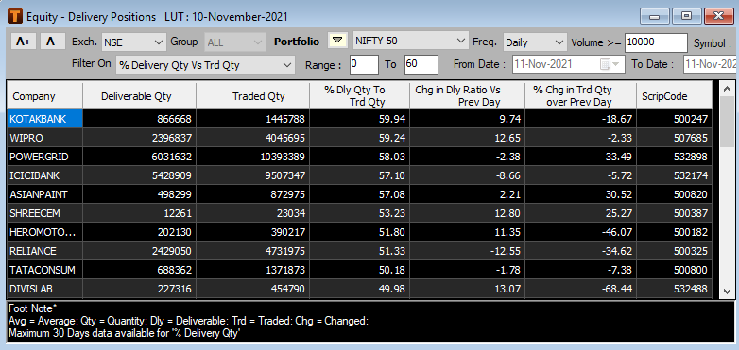
Task: Click the Volume >= input field
Action: click(x=656, y=42)
